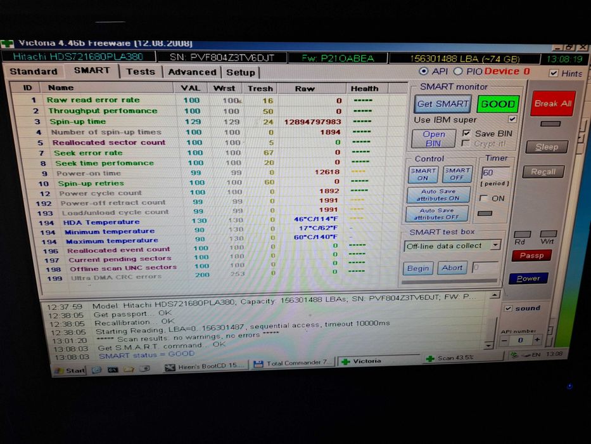This screenshot has width=591, height=444.
Task: Begin the SMART test
Action: coord(418,268)
